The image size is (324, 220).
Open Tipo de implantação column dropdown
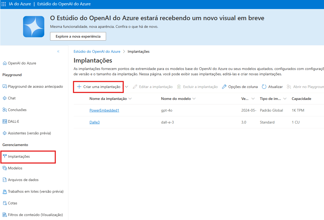click(285, 99)
